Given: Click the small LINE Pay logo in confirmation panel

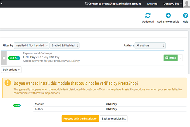Looking at the screenshot, I should pyautogui.click(x=17, y=105).
